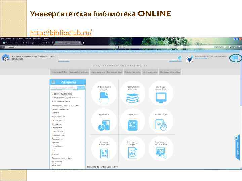Select История in the Разделы list
Viewport: 242px width, 181px height.
(x=55, y=113)
